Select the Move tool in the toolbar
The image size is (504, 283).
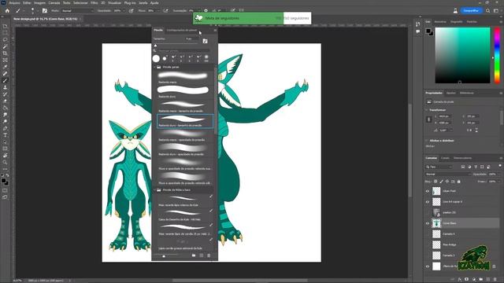(x=6, y=26)
